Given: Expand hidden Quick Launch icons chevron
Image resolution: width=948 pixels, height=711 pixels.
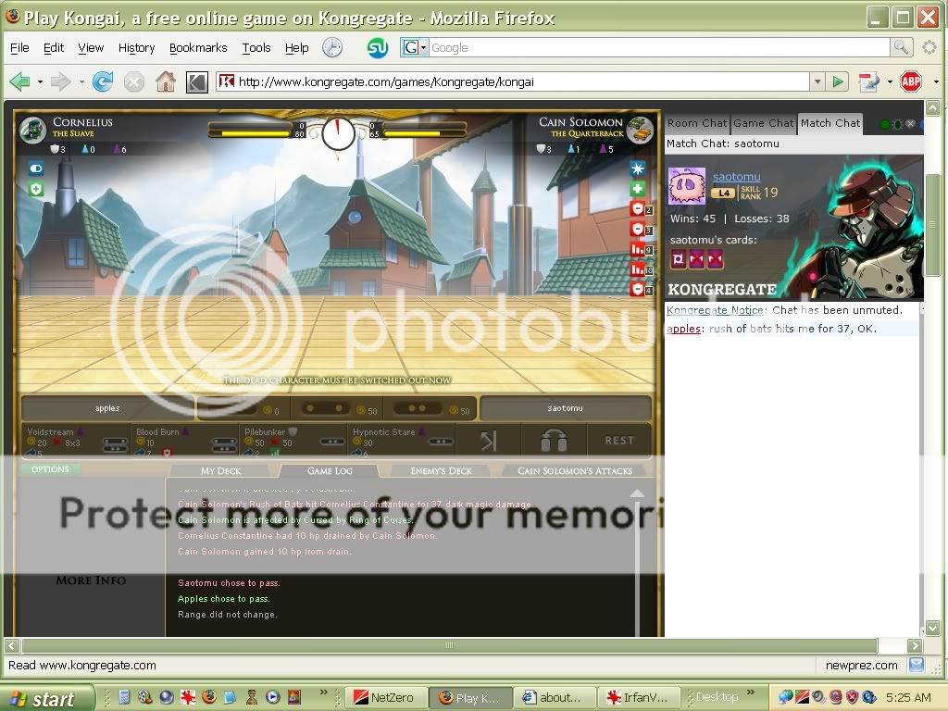Looking at the screenshot, I should coord(323,692).
